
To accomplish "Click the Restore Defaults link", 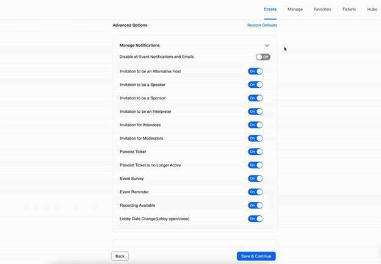I will pos(262,25).
